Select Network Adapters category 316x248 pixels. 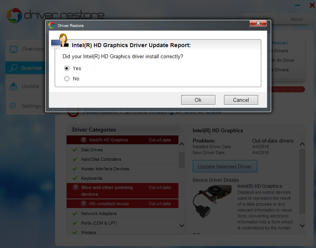point(123,214)
